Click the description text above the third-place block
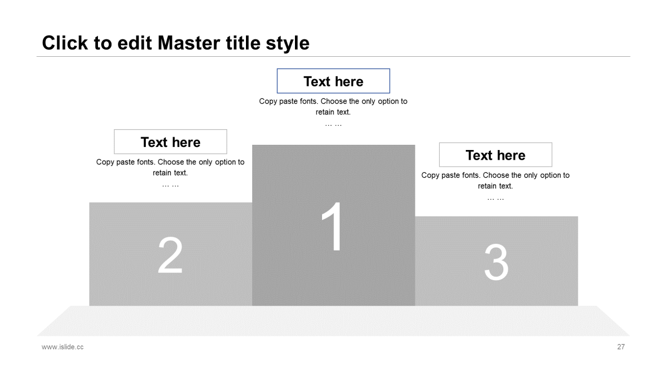 coord(495,180)
